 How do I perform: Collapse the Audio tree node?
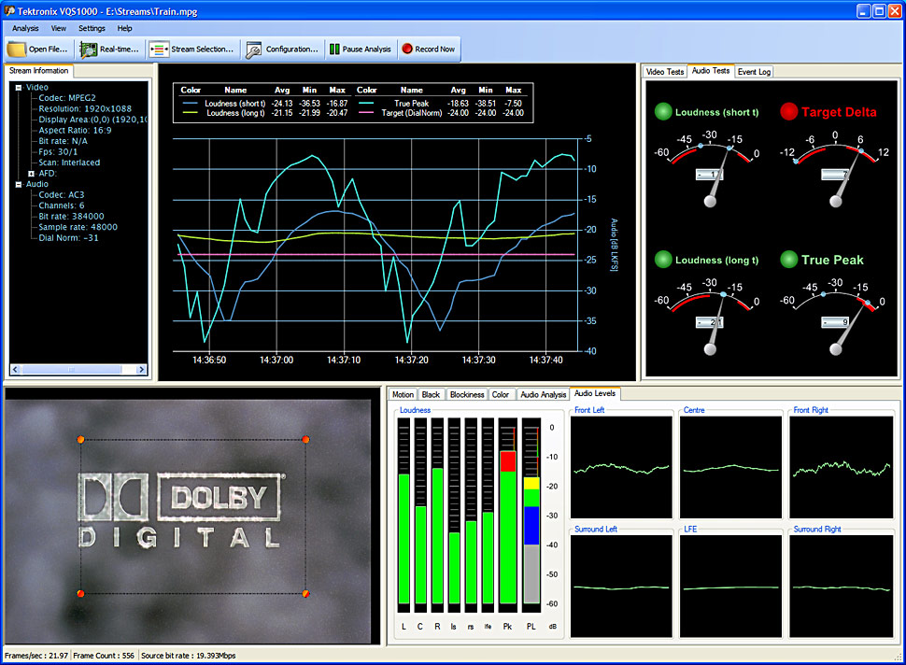19,185
